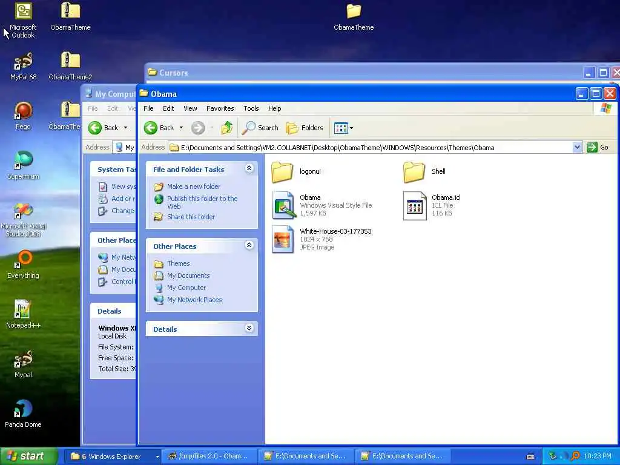
Task: Open the Supermium desktop shortcut
Action: coord(24,166)
